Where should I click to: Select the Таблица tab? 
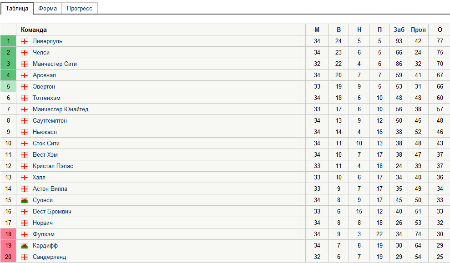click(17, 8)
